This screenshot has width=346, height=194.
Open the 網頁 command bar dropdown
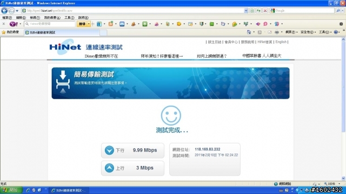pyautogui.click(x=291, y=32)
